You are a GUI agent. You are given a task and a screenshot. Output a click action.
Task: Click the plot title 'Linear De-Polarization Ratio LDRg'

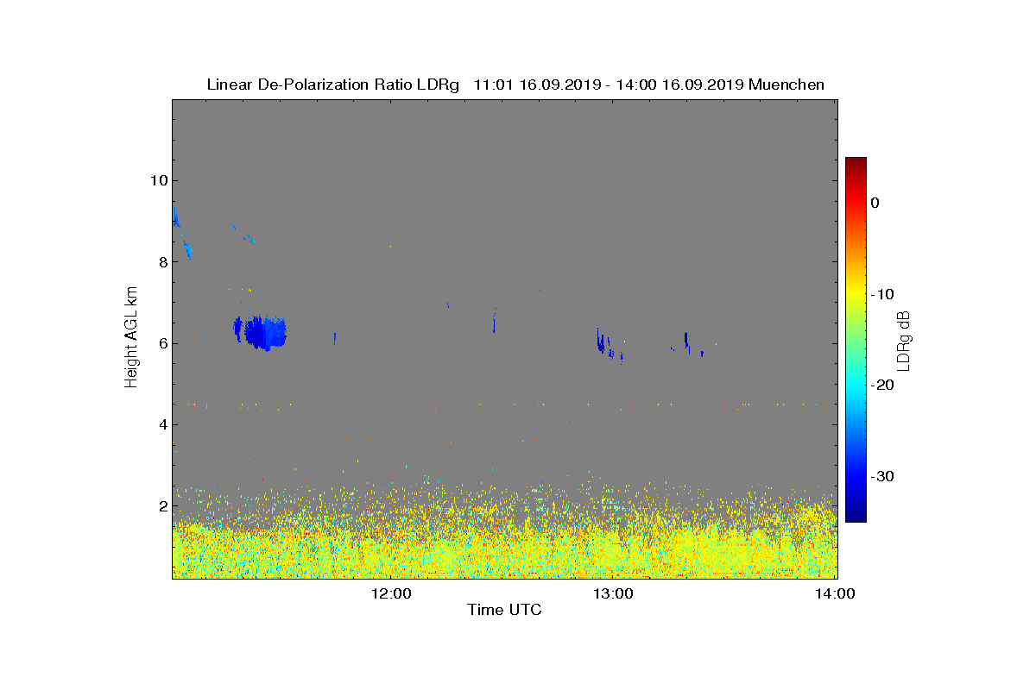[333, 85]
